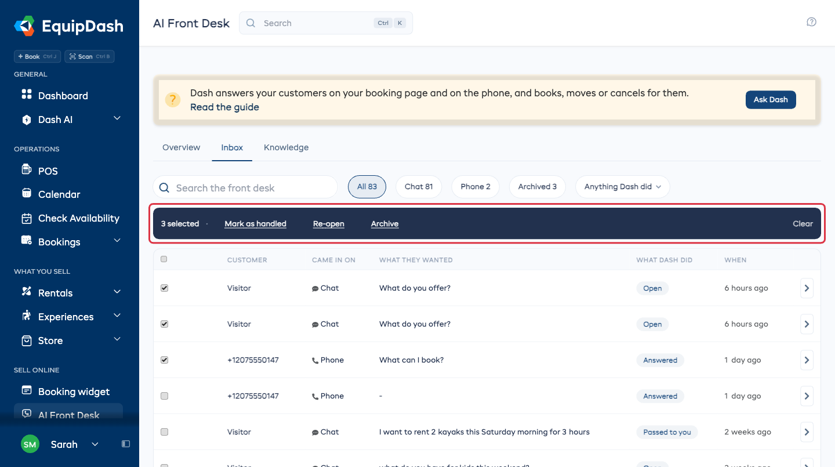The width and height of the screenshot is (835, 467).
Task: Expand the Store menu chevron
Action: click(x=117, y=339)
